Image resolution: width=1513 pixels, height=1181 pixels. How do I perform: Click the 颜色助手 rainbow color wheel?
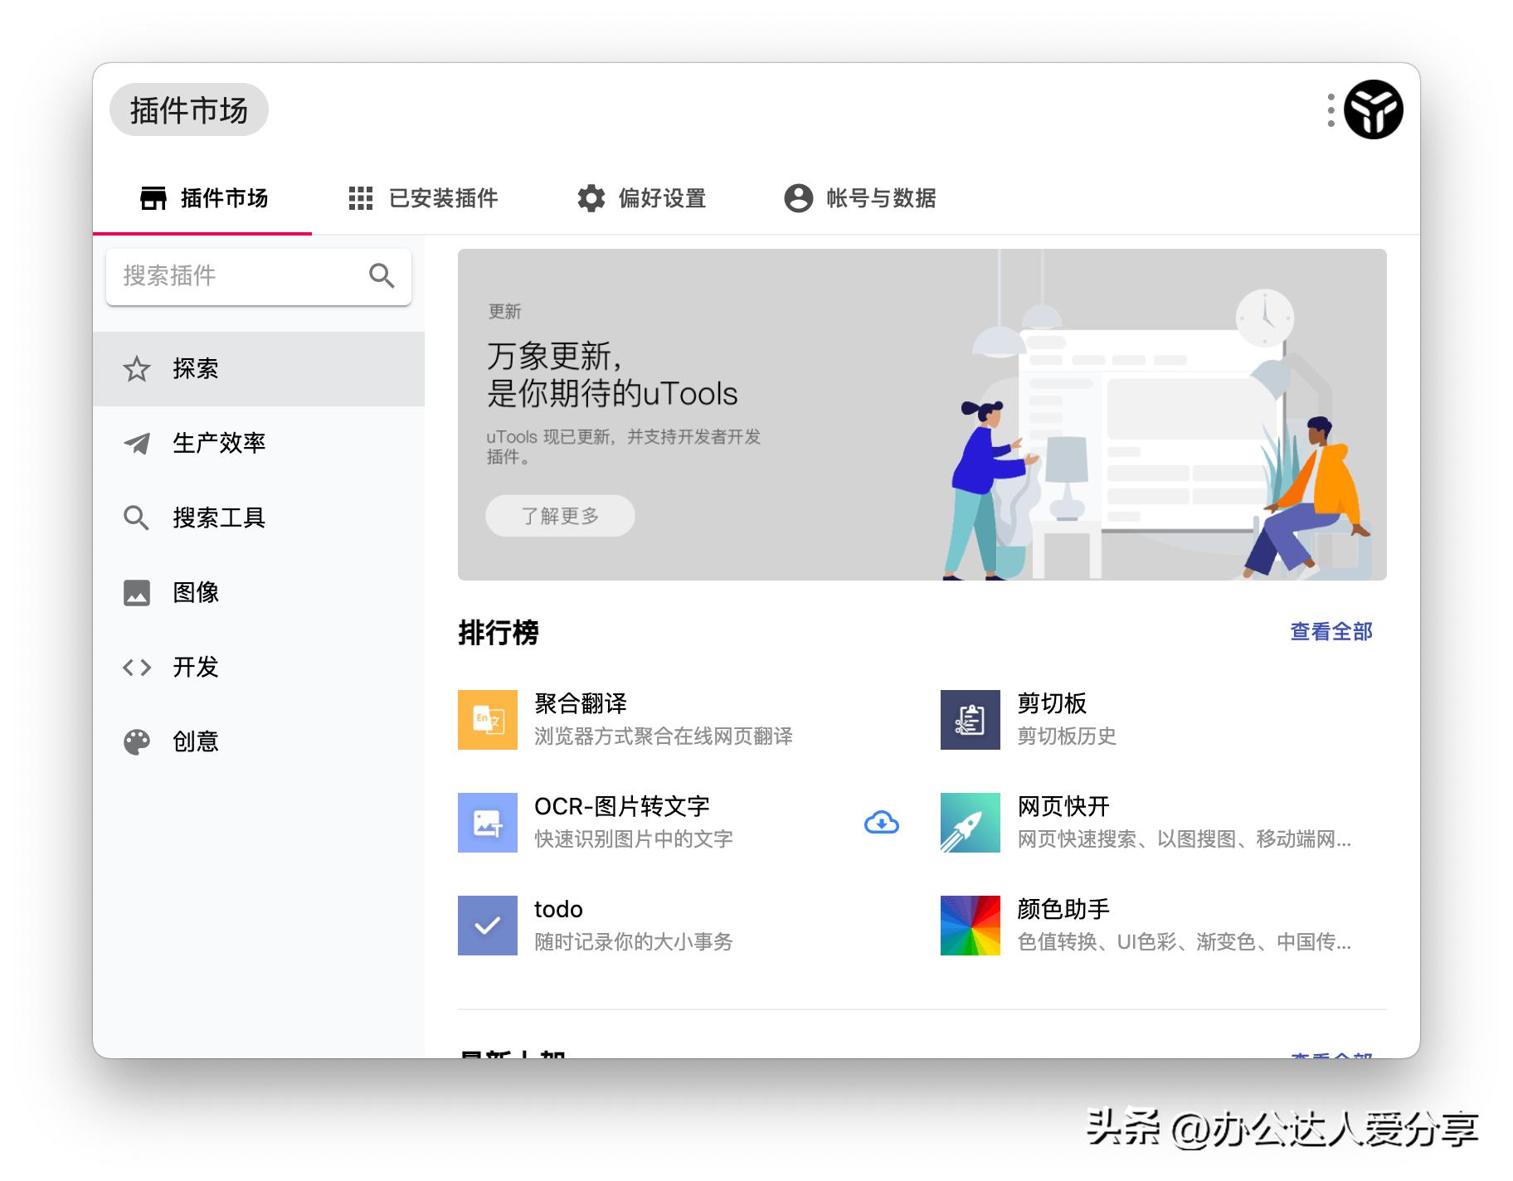pos(969,926)
